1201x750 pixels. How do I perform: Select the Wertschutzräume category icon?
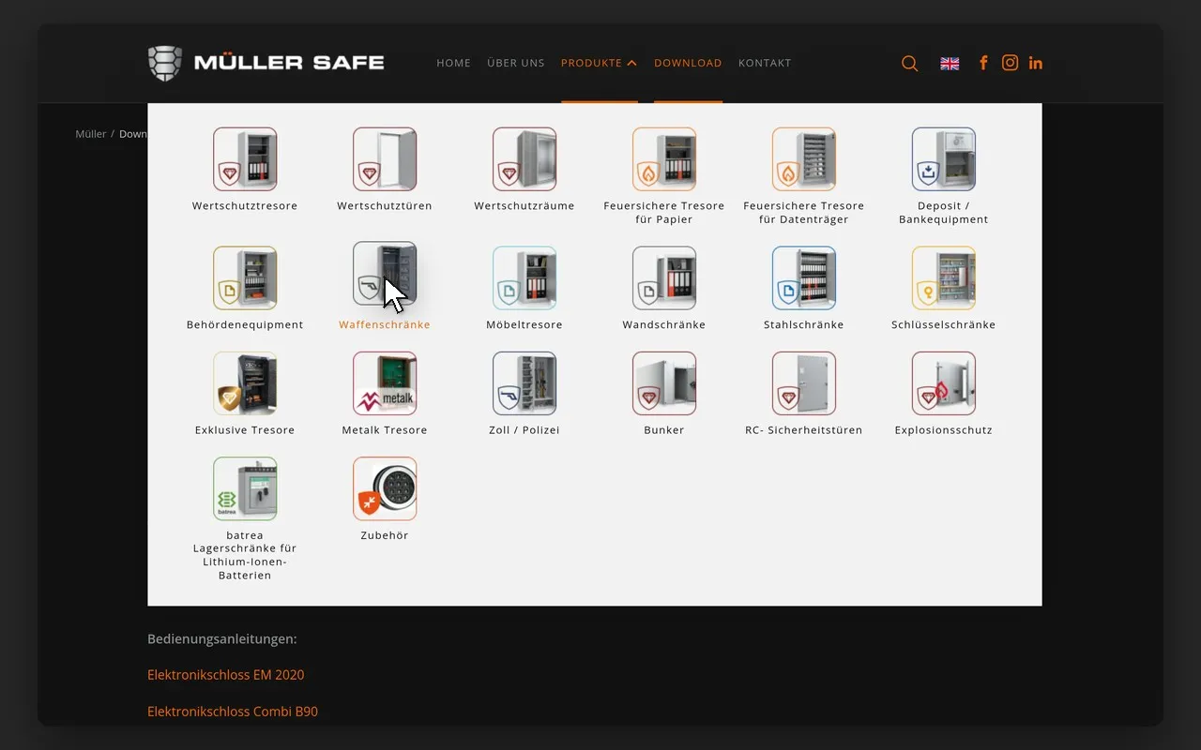524,159
